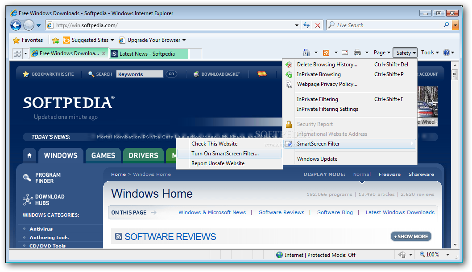This screenshot has width=472, height=272.
Task: Select Delete Browsing History menu entry
Action: 350,65
